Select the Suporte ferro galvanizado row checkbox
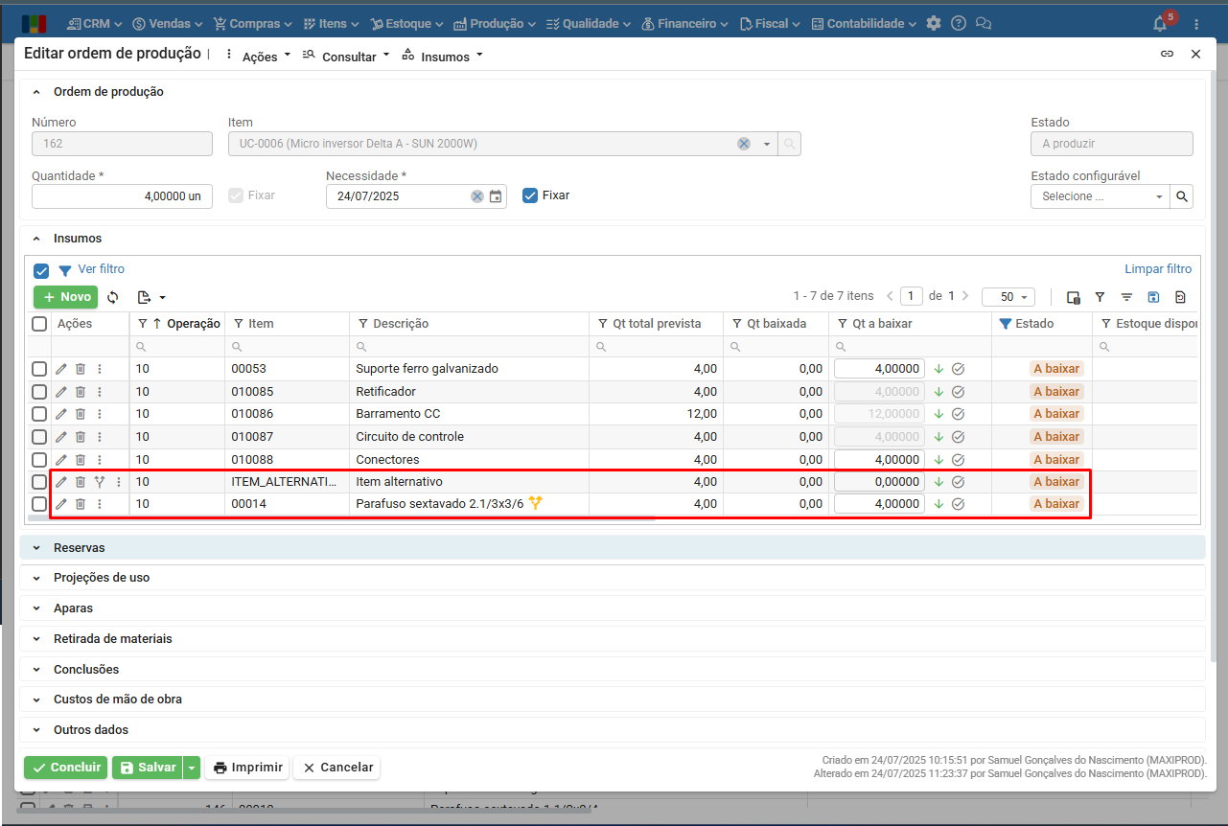 39,369
